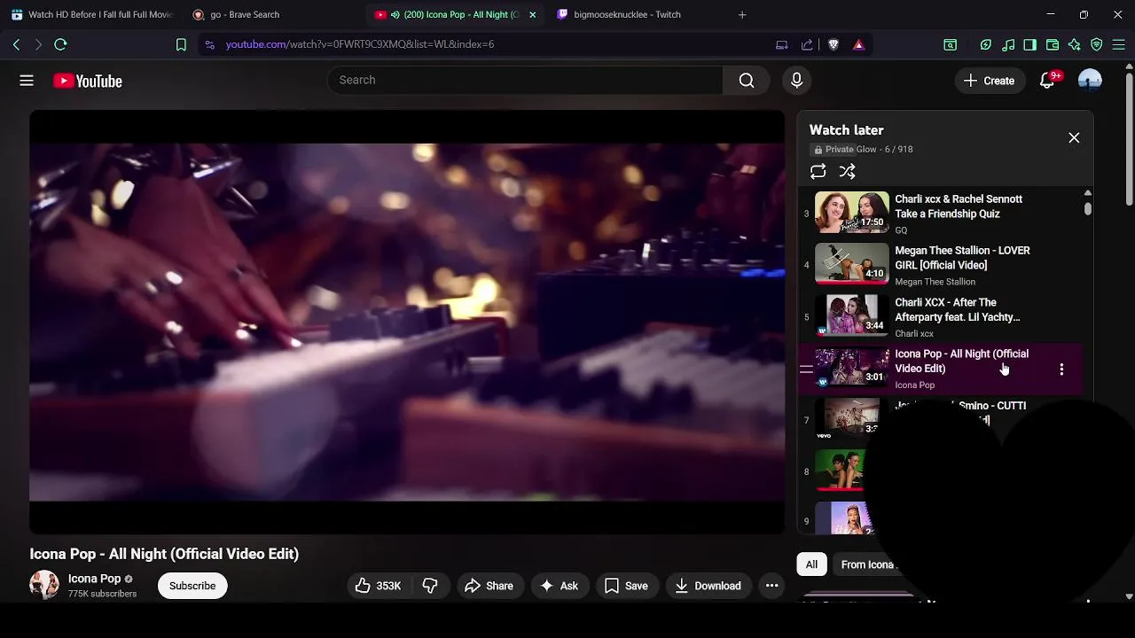Focus the YouTube search field
This screenshot has height=638, width=1135.
click(x=526, y=81)
